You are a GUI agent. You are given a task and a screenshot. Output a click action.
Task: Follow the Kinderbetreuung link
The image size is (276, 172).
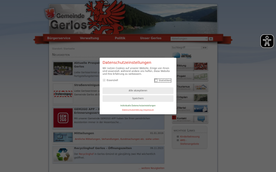click(x=190, y=137)
